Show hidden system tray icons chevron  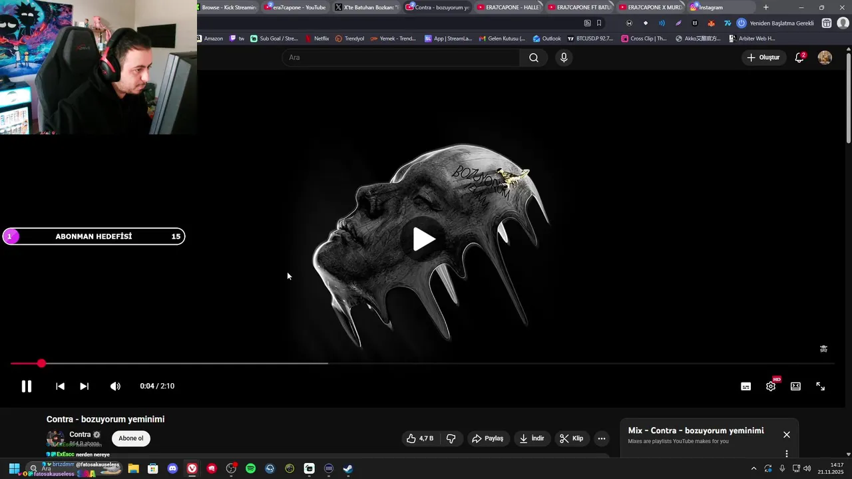753,468
